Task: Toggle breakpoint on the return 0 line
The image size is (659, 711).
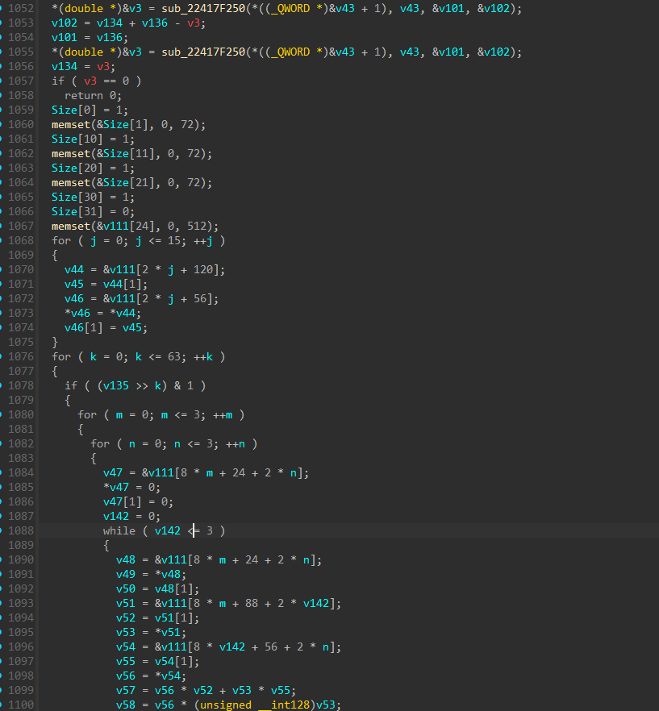Action: click(x=2, y=95)
